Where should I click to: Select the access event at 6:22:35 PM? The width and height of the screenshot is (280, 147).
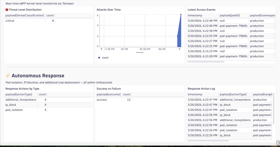[231, 36]
